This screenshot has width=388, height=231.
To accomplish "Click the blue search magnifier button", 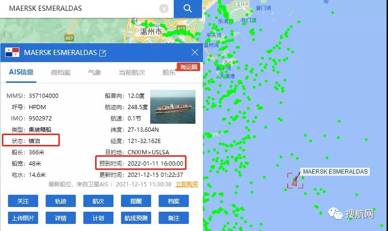I will [188, 8].
